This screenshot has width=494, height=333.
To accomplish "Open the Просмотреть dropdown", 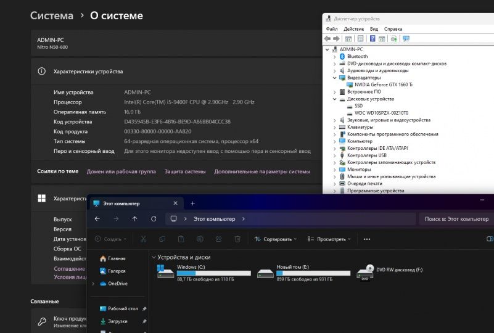I will pyautogui.click(x=329, y=239).
